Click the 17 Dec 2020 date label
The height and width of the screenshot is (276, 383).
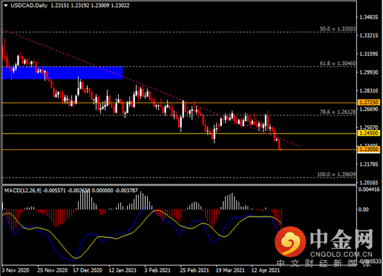(88, 270)
